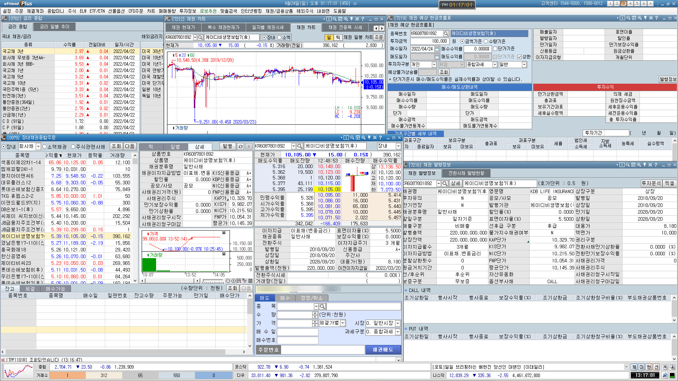Viewport: 678px width, 381px height.
Task: Open help for 7212 bond chart window
Action: 363,19
